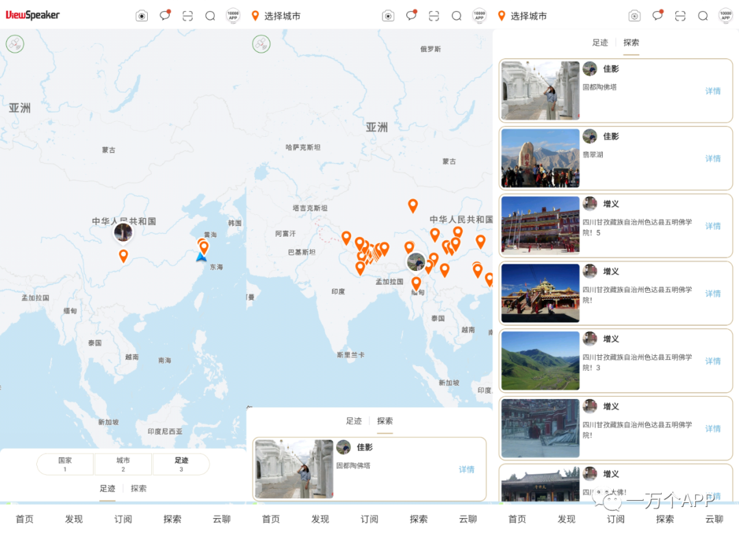
Task: Open 详情 for the 鹁翠湖 post
Action: point(712,158)
